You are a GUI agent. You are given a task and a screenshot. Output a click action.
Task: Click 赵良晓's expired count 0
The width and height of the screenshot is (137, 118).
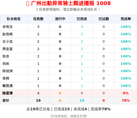104,34
